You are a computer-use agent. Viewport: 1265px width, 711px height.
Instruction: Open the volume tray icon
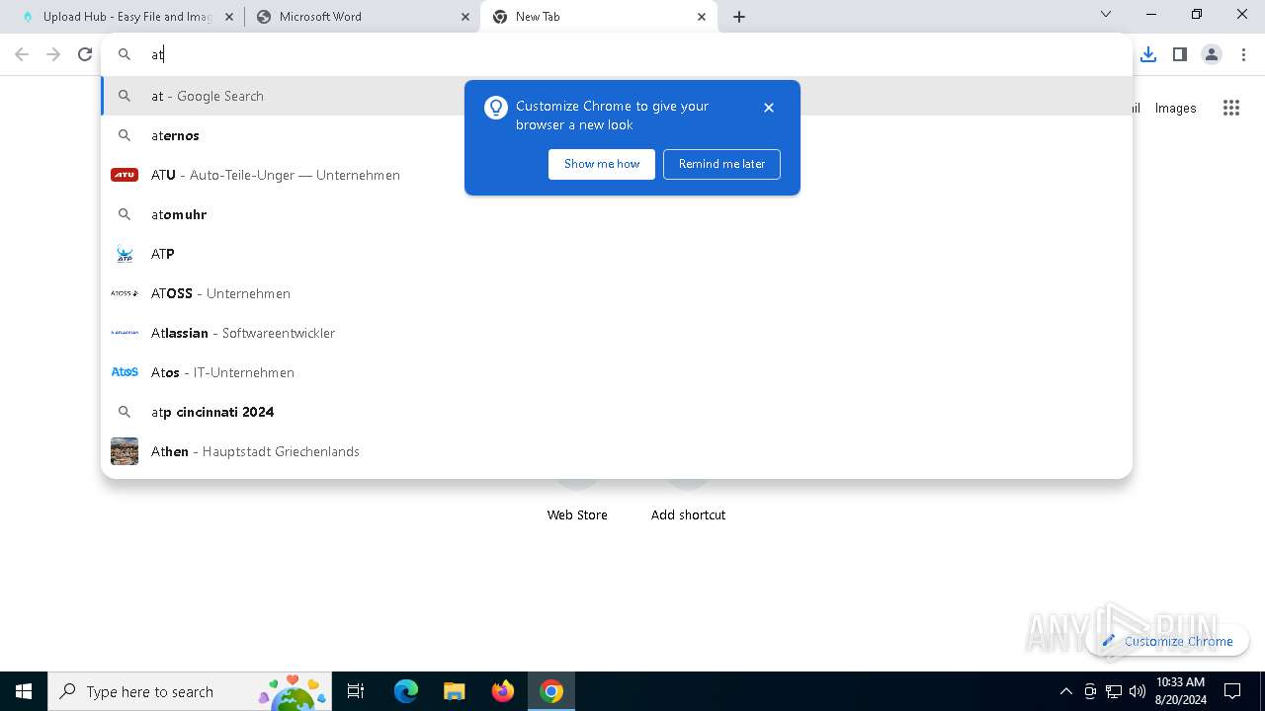point(1138,691)
